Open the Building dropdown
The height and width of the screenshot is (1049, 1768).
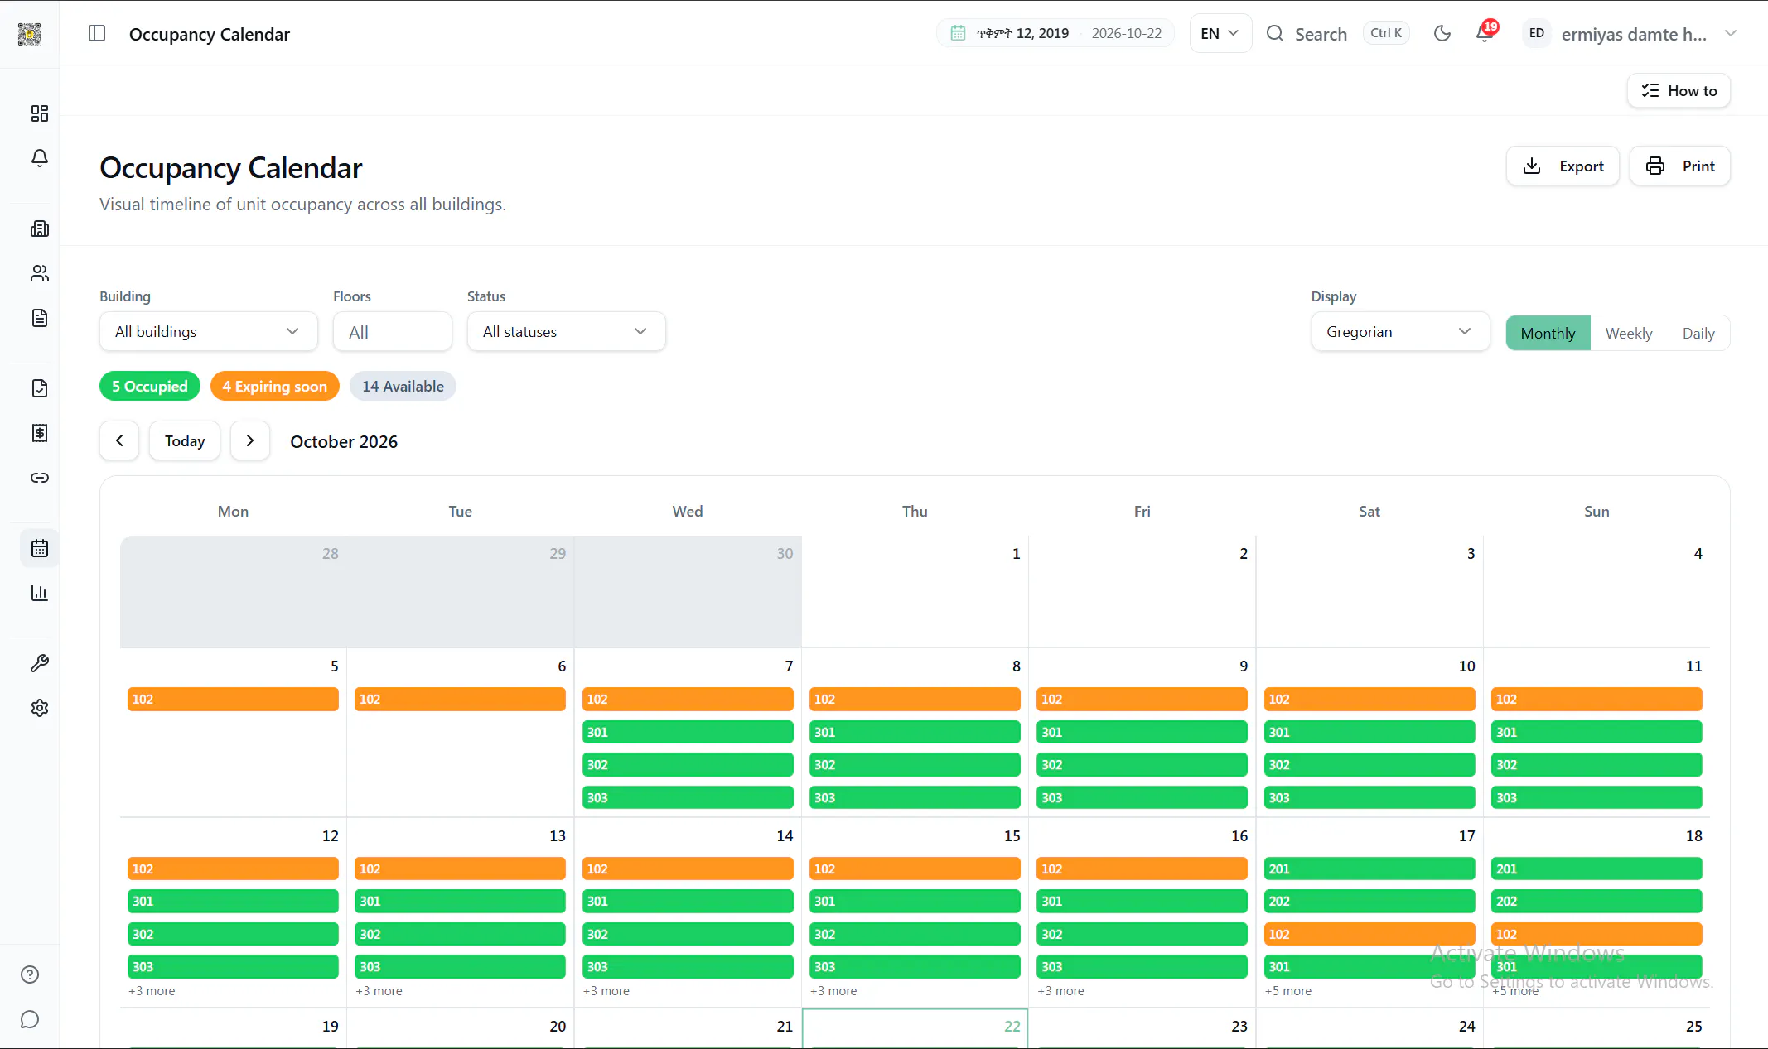(x=208, y=331)
